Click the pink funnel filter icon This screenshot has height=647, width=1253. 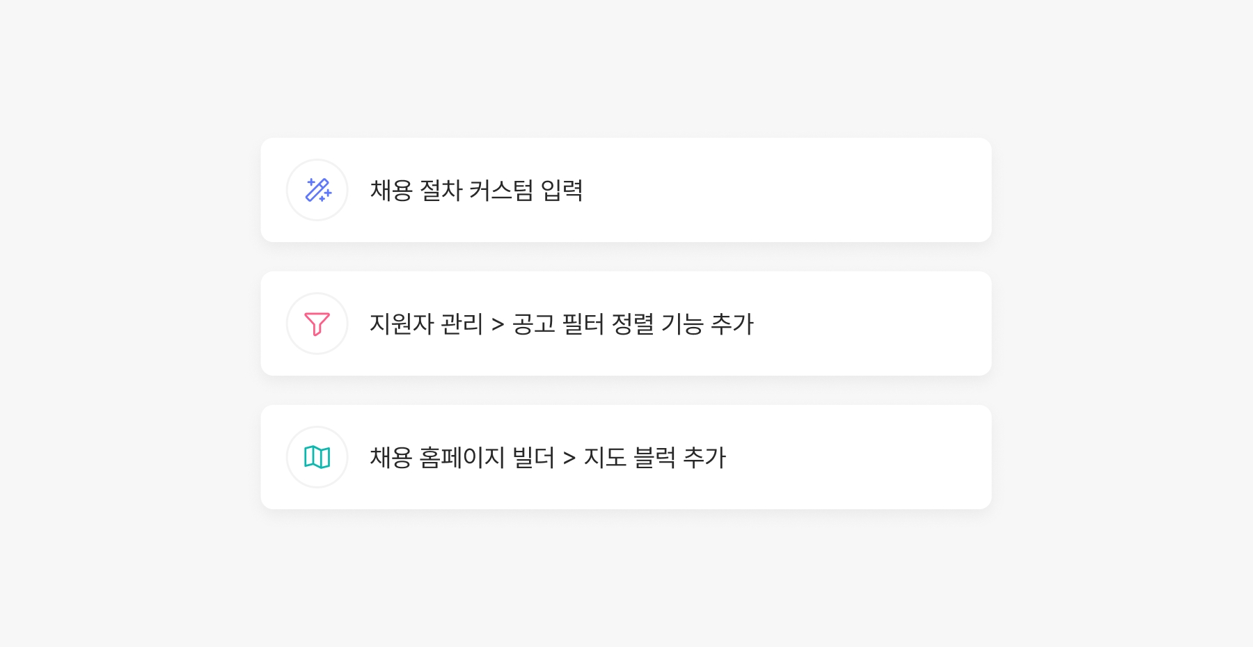click(x=317, y=323)
